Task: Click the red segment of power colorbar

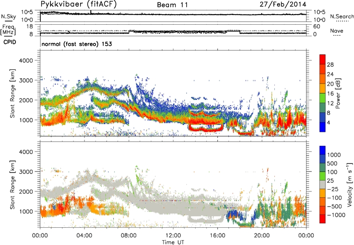Action: tap(323, 59)
